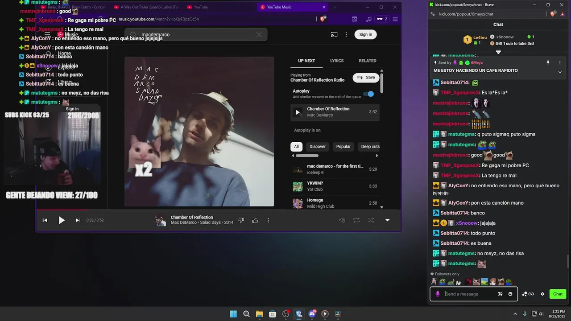Open YouTube Music settings three-dot menu
The width and height of the screenshot is (571, 321).
tap(346, 34)
